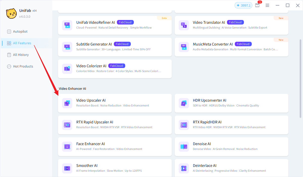Open the Autopilot section
Screen dimensions: 303x177
click(x=20, y=32)
